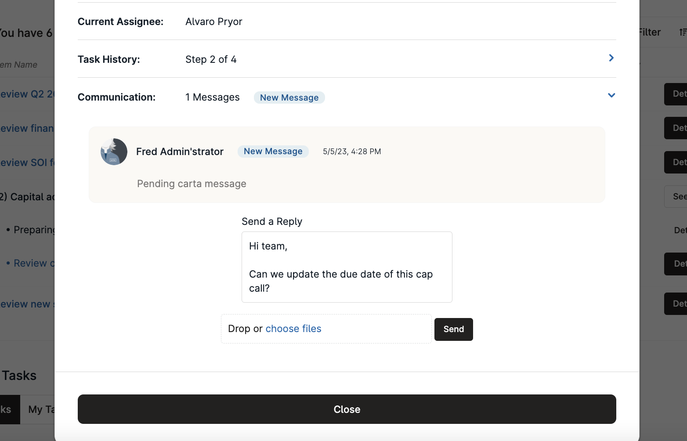Open the Filter options
Viewport: 687px width, 441px height.
(x=649, y=32)
